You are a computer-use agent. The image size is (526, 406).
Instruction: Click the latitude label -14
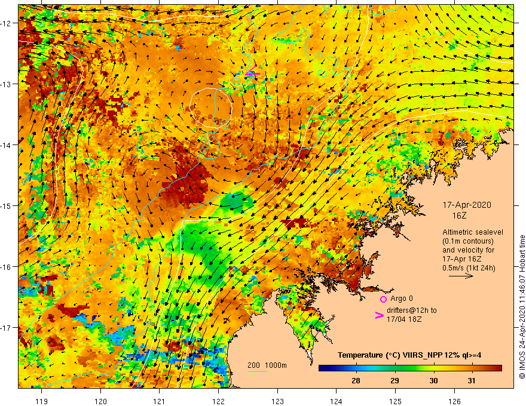tap(7, 145)
